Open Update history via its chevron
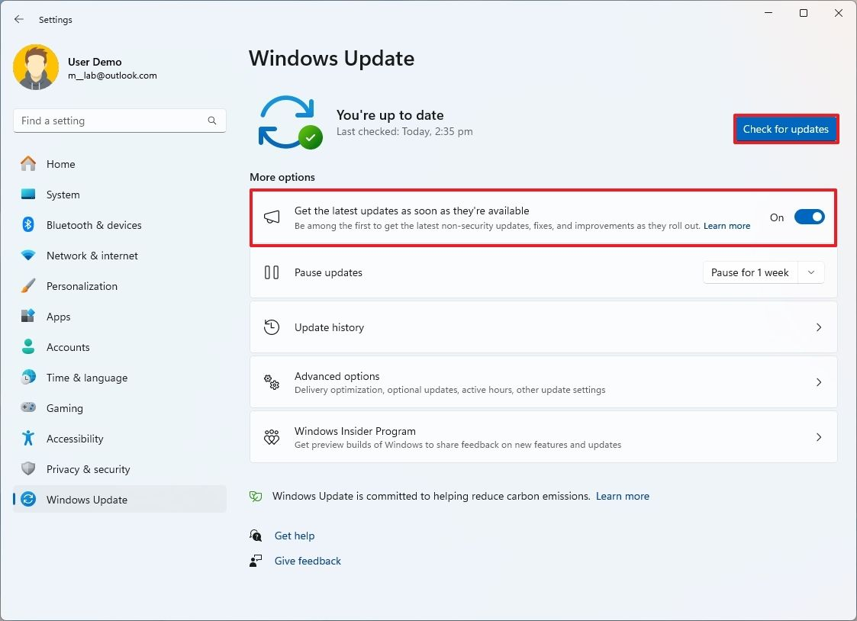This screenshot has width=857, height=621. [819, 327]
